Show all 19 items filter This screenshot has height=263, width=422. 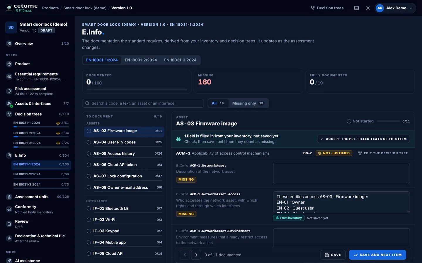[218, 103]
